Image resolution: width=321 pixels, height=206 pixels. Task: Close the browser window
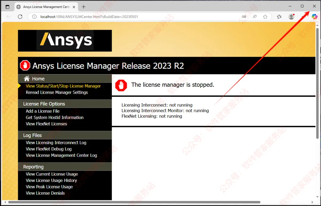click(314, 6)
